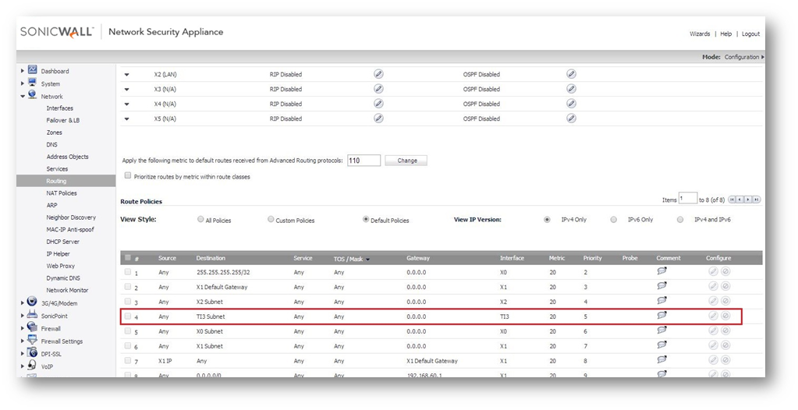Viewport: 798px width, 410px height.
Task: Check the box for route 4 TI3 Subnet
Action: tap(128, 316)
